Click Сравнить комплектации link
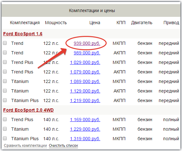Viewport: 182px width, 151px height. 25,146
